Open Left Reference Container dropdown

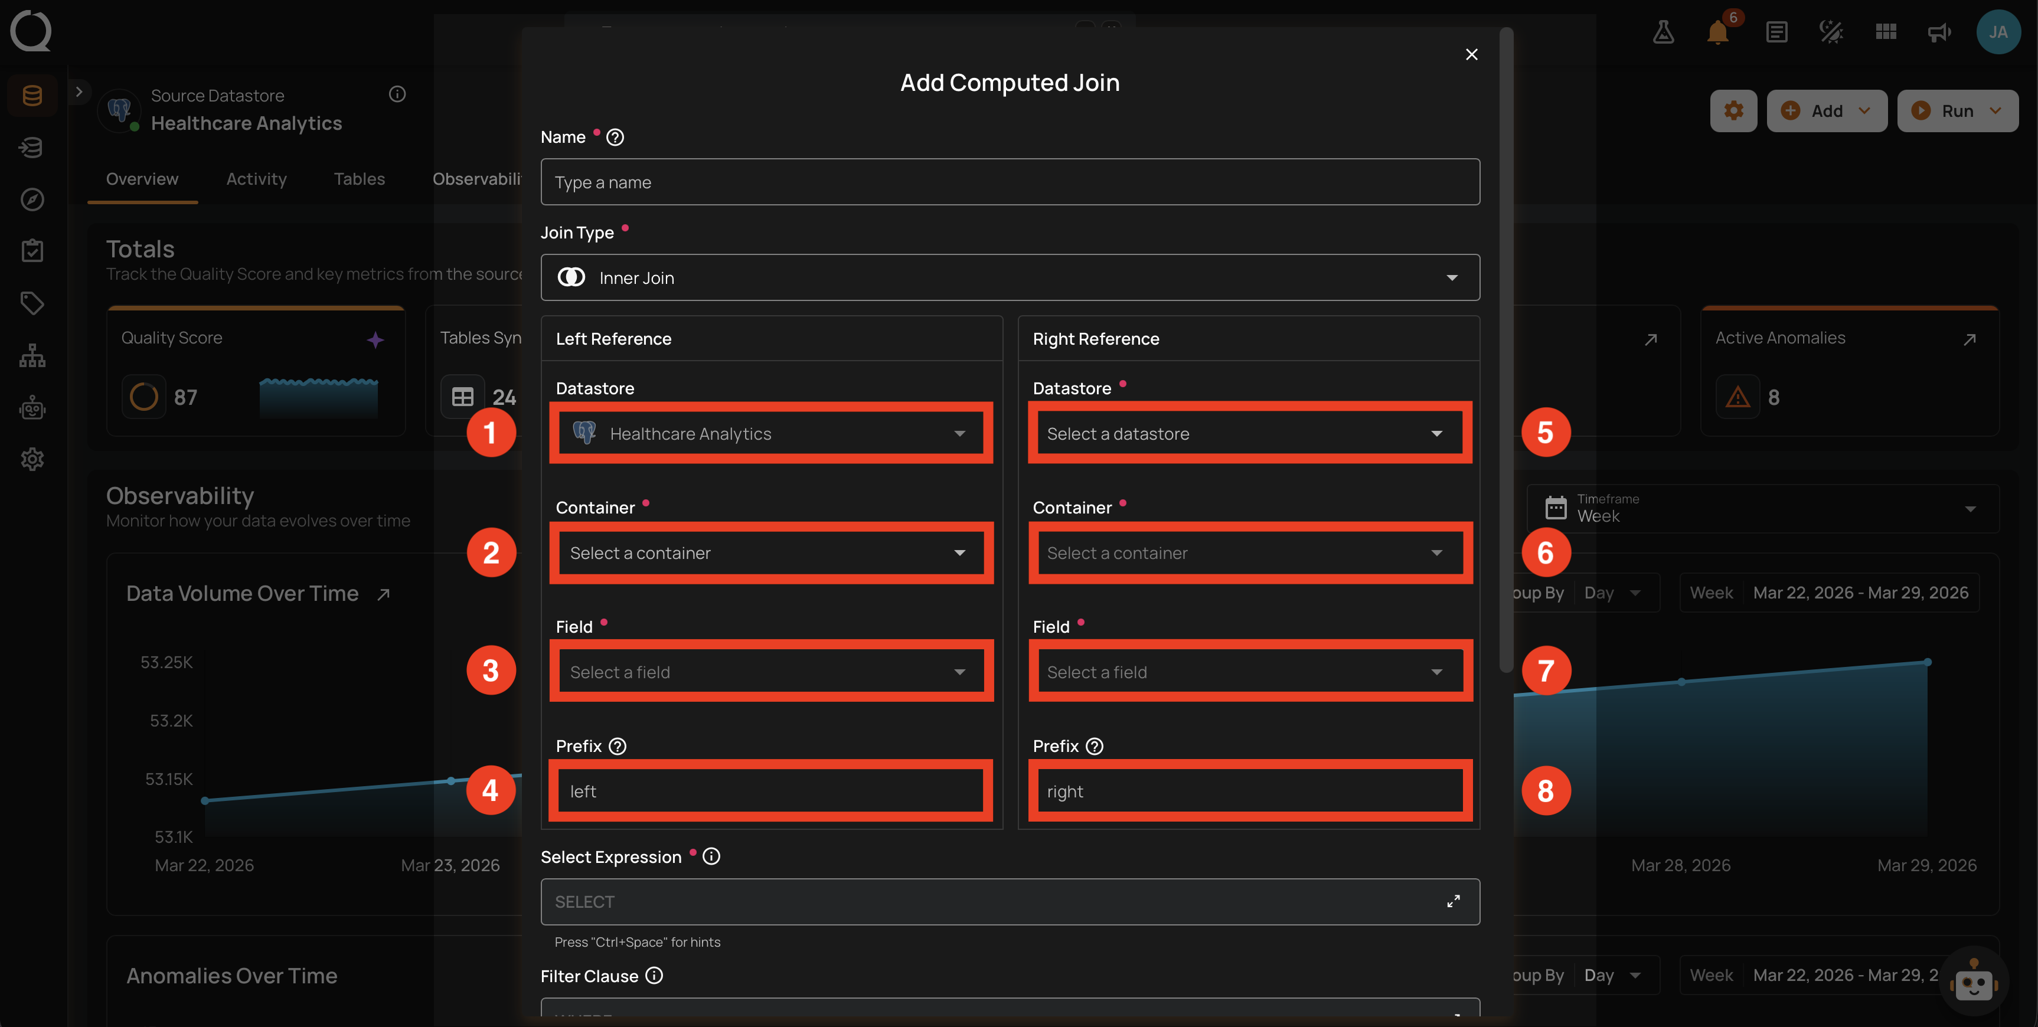(770, 553)
